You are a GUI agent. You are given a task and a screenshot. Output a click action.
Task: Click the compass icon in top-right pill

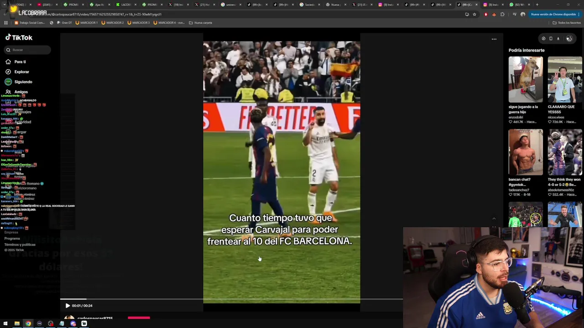[543, 39]
